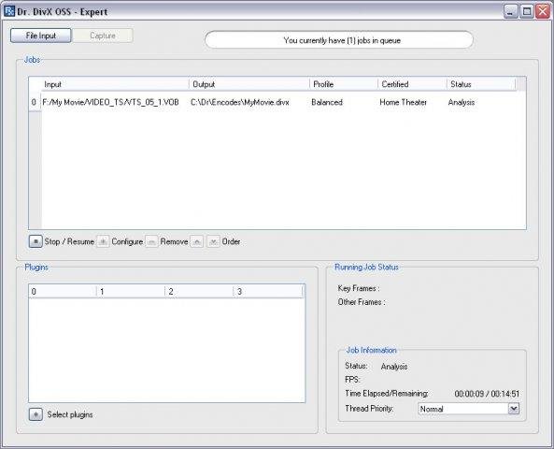Click the Select plugins plus icon
The width and height of the screenshot is (554, 449).
coord(36,414)
